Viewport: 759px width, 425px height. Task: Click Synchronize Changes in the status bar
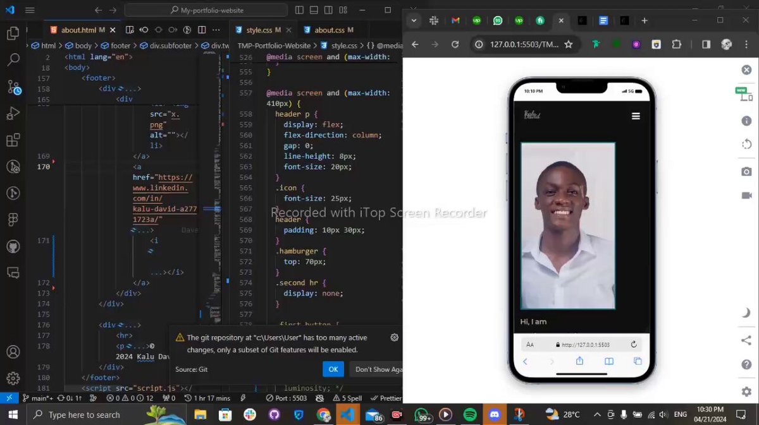[70, 398]
